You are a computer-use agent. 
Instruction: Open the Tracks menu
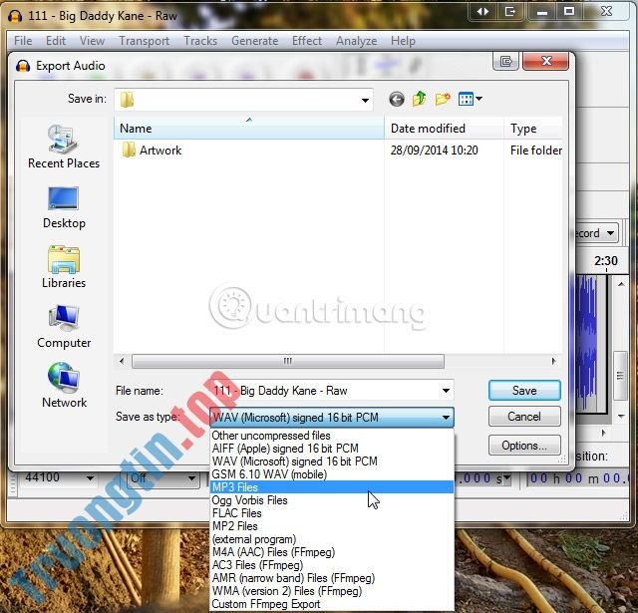pos(200,41)
